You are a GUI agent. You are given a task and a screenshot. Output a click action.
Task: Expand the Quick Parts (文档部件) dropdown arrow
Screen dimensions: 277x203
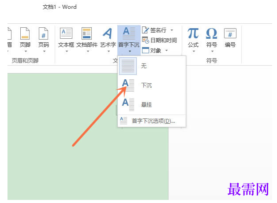[88, 52]
